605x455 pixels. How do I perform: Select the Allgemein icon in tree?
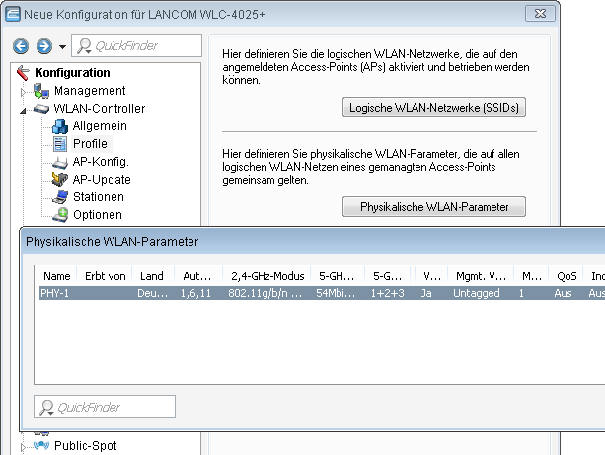[59, 126]
